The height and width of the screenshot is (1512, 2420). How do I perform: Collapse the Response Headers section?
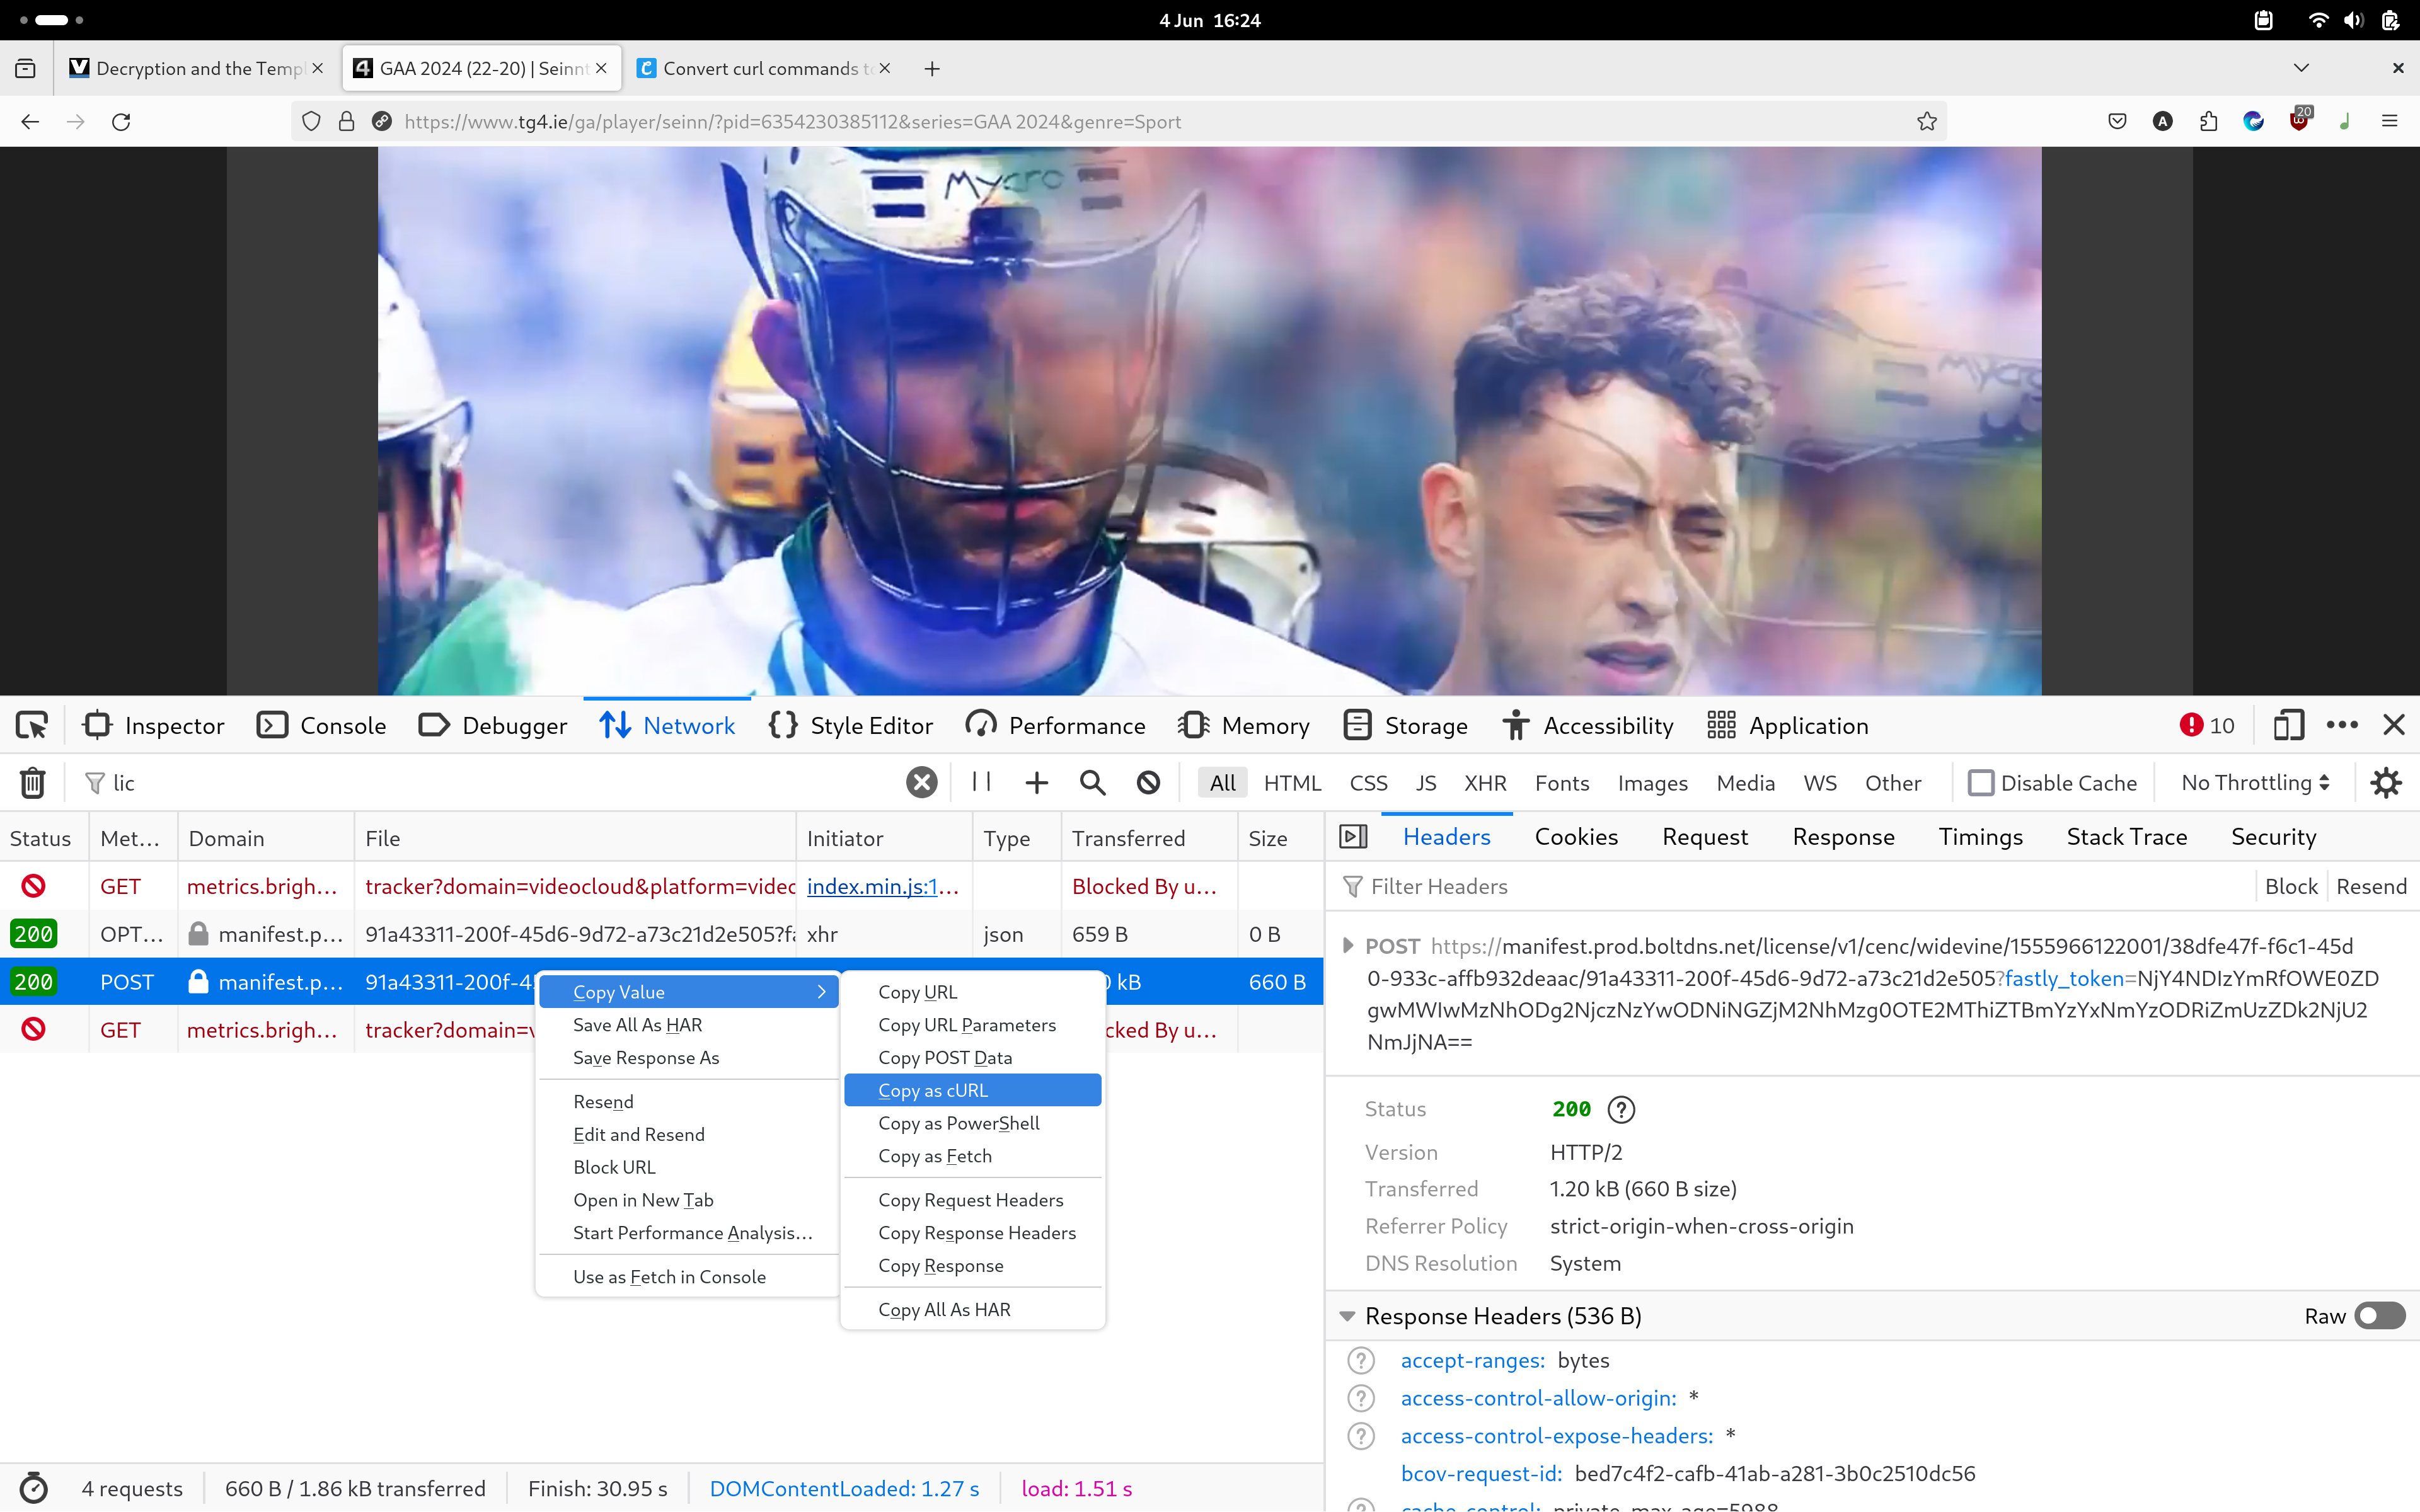point(1347,1316)
